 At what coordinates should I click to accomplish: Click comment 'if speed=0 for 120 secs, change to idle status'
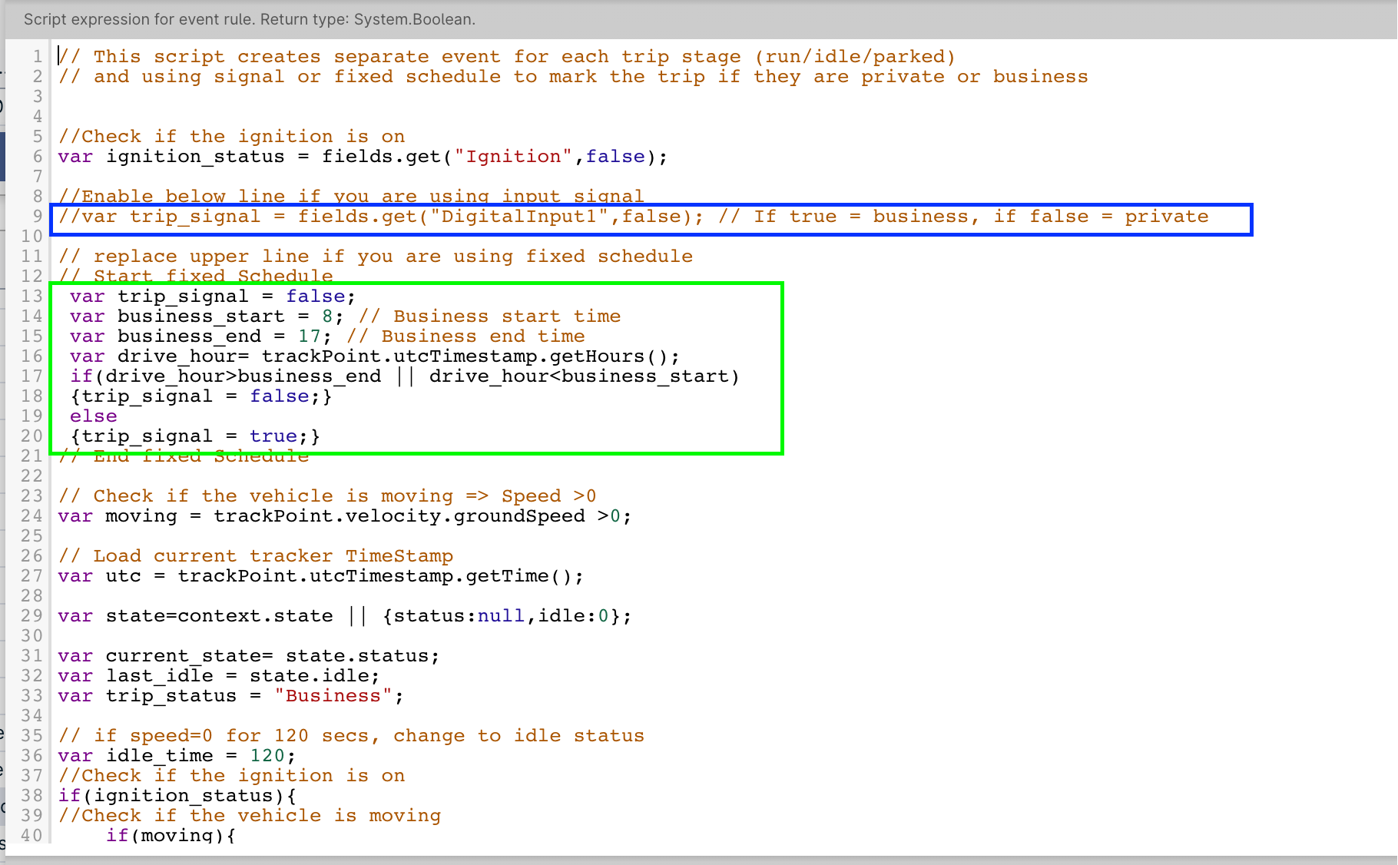351,736
